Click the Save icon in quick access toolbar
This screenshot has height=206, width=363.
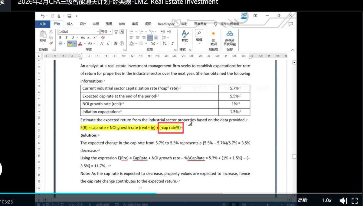pyautogui.click(x=69, y=16)
